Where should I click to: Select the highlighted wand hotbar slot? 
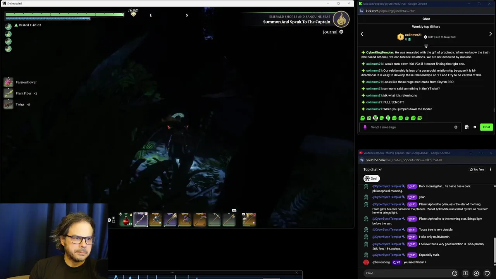(141, 220)
